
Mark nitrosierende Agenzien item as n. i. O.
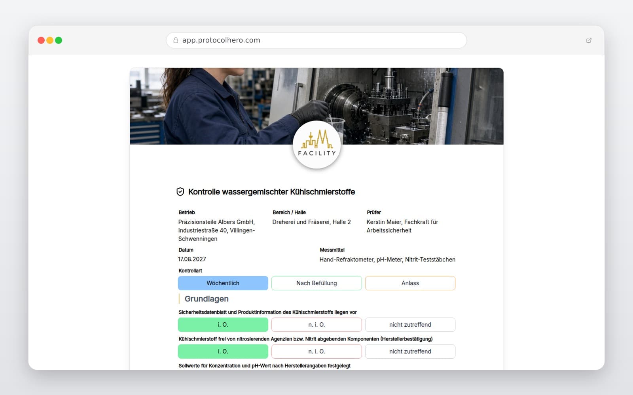point(316,352)
